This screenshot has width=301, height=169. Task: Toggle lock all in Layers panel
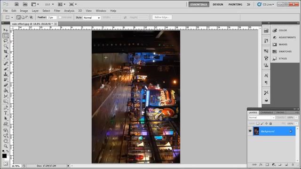pos(270,123)
